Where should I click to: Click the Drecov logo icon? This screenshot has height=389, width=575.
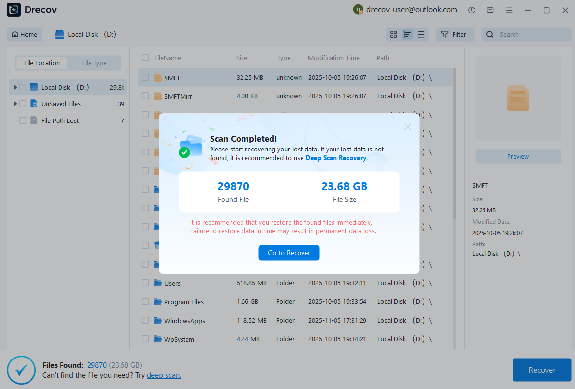coord(13,9)
